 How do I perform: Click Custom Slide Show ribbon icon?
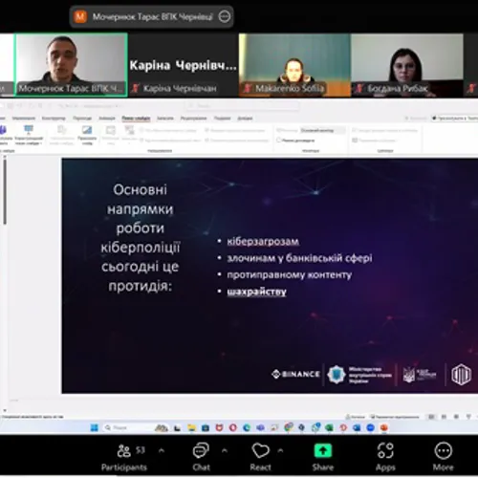[29, 135]
